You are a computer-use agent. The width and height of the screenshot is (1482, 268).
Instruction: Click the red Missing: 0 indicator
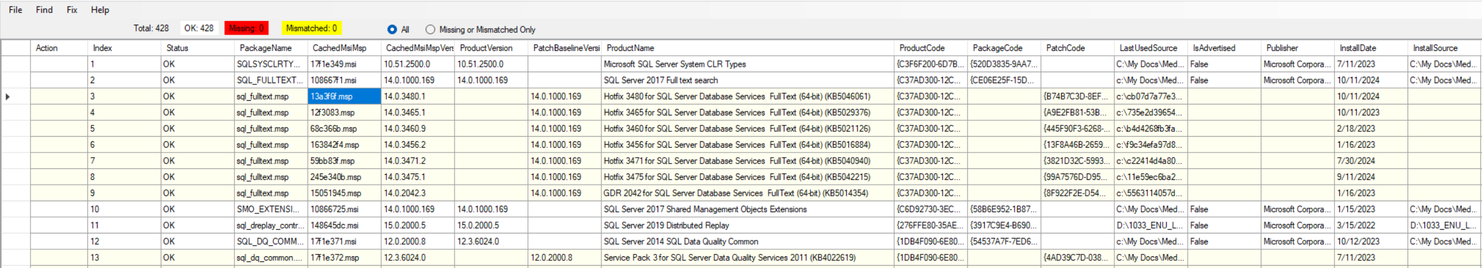pos(246,28)
